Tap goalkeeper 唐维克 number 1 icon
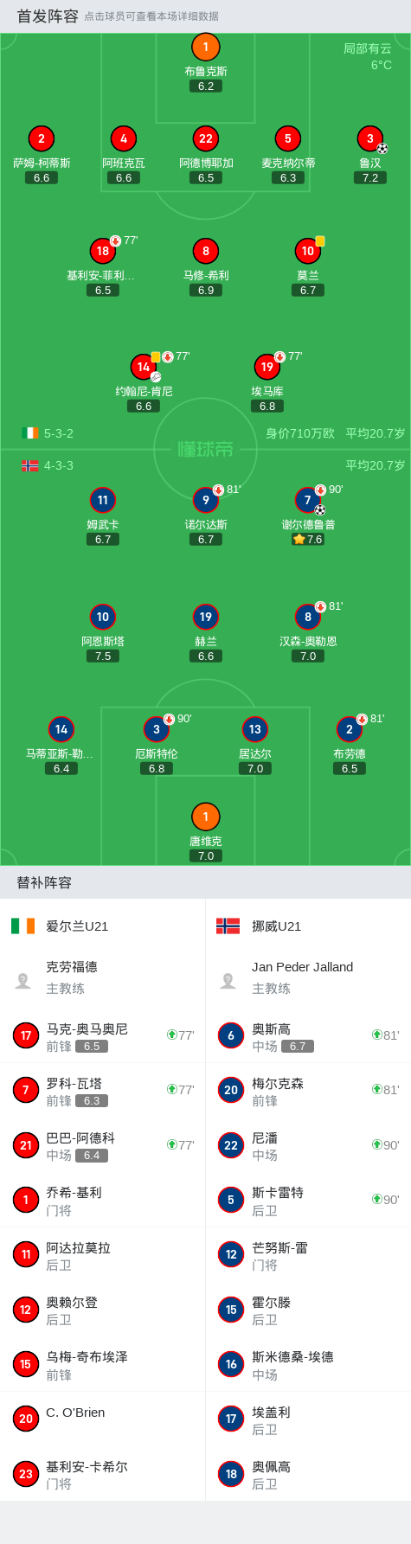Screen dimensions: 411x1544 [x=205, y=817]
